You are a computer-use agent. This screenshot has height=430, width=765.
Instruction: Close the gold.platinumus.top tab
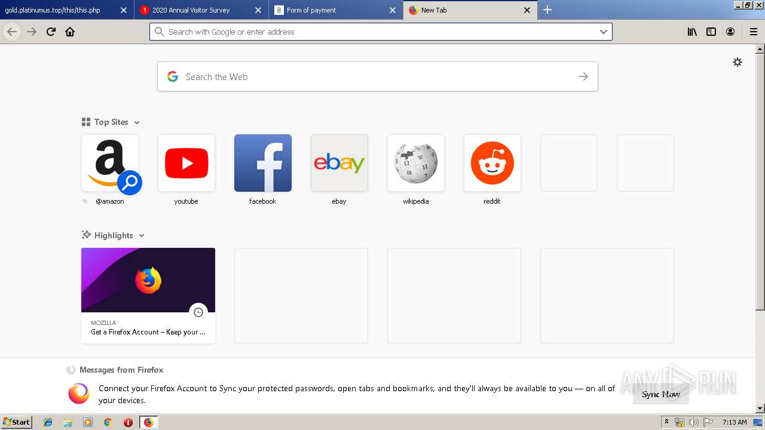click(x=124, y=10)
